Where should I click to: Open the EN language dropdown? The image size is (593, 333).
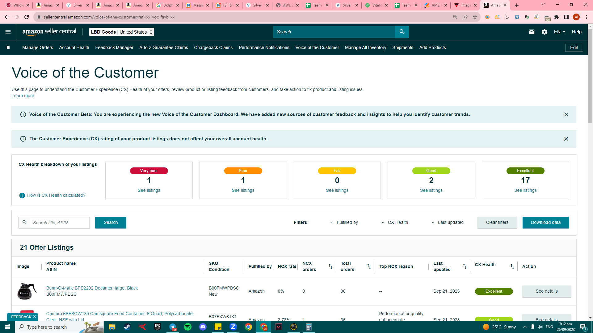click(x=559, y=32)
